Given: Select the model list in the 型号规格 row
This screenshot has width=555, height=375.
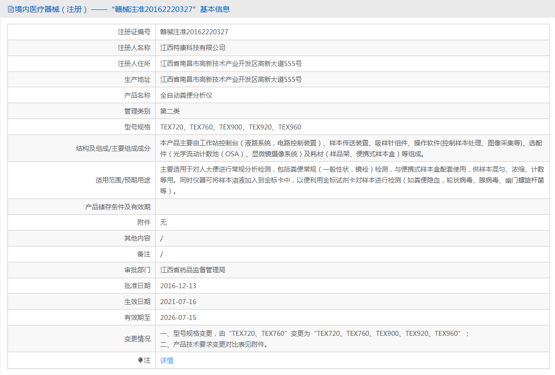Looking at the screenshot, I should point(231,127).
